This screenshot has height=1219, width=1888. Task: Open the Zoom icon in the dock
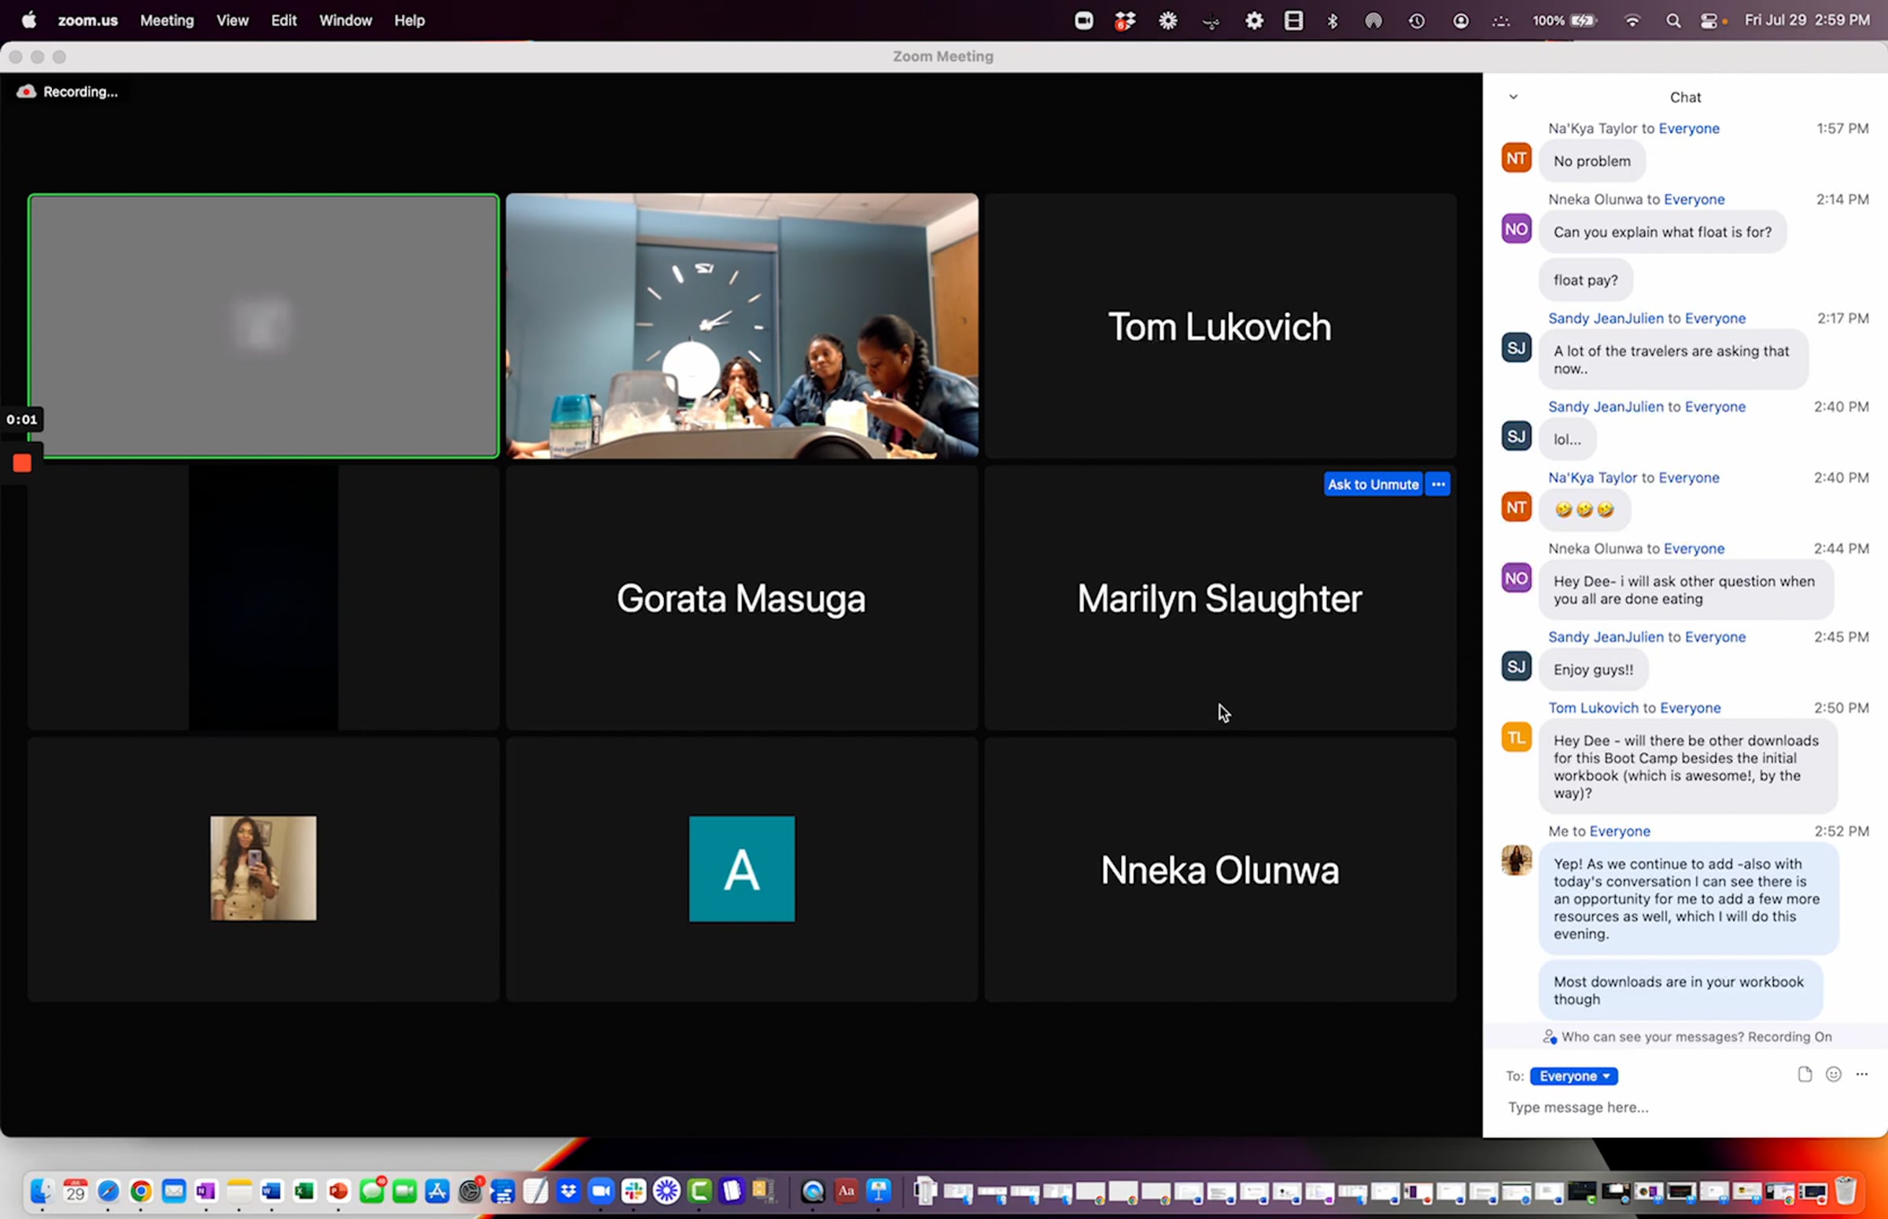coord(601,1191)
